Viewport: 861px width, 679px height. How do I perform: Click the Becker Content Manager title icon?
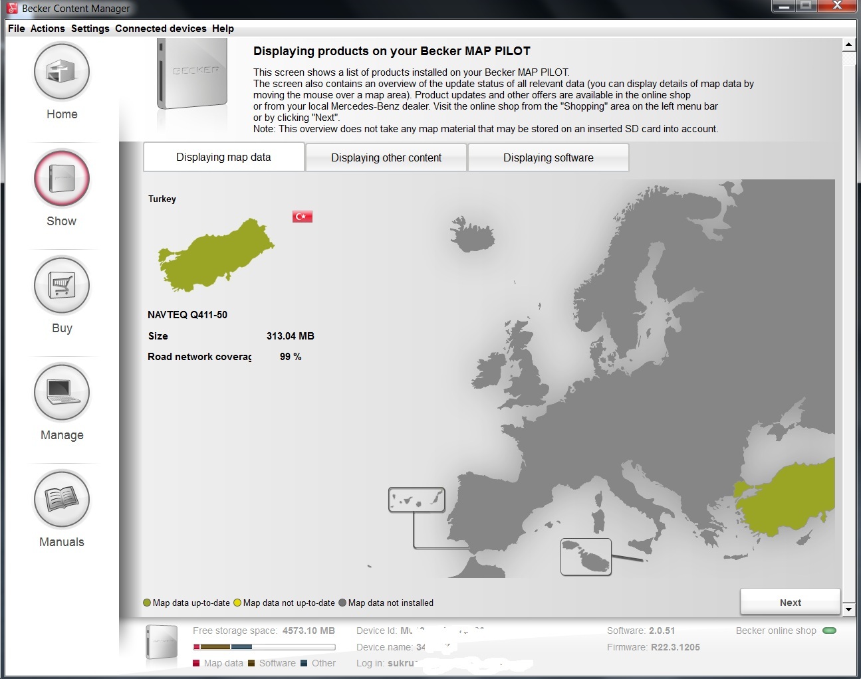coord(12,8)
